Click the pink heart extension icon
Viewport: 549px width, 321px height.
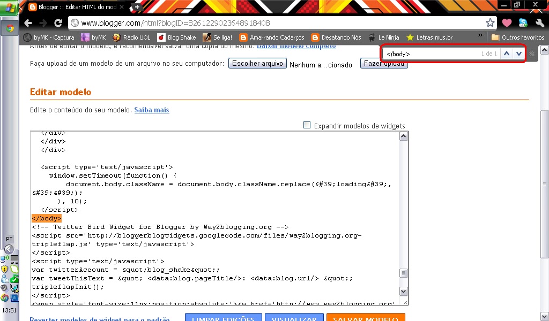click(x=507, y=23)
